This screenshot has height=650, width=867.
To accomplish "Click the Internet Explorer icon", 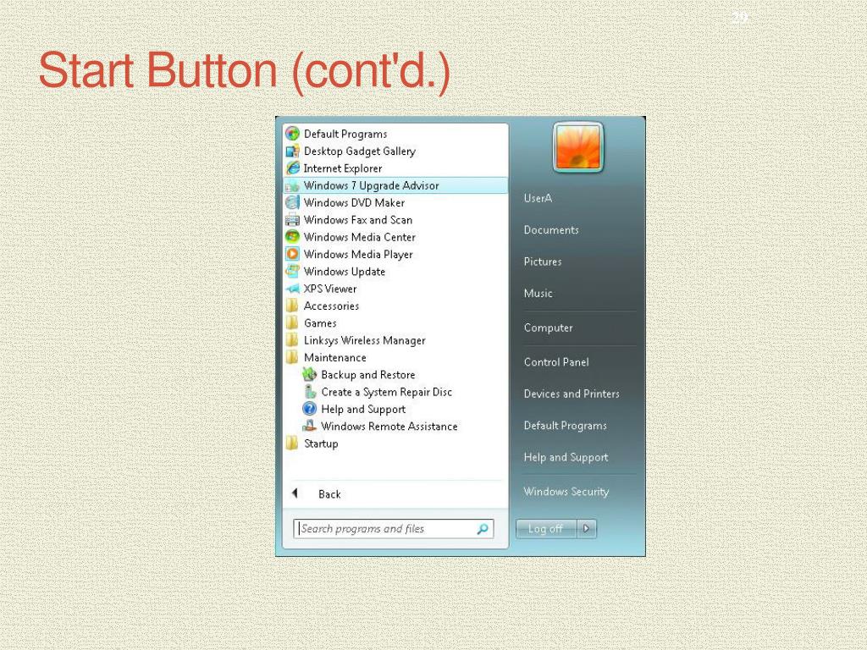I will (292, 168).
